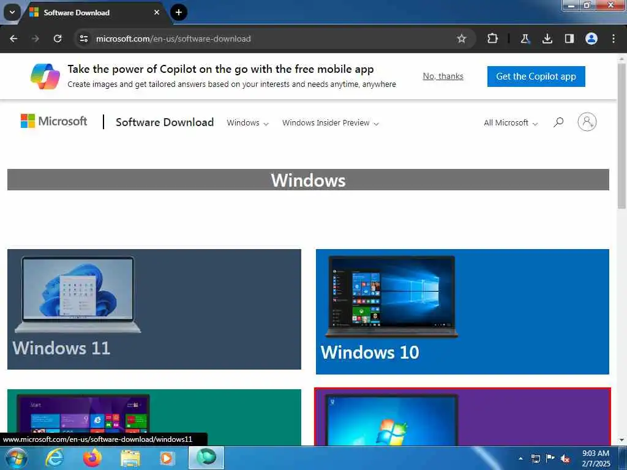Open Windows Explorer folder in taskbar

(130, 458)
